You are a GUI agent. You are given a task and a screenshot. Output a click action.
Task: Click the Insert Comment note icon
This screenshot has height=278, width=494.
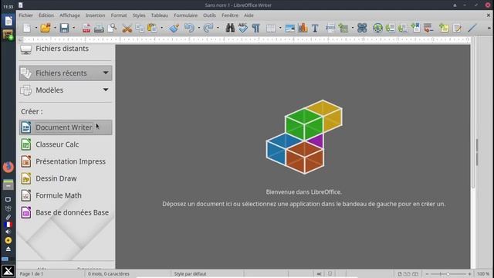pyautogui.click(x=444, y=28)
